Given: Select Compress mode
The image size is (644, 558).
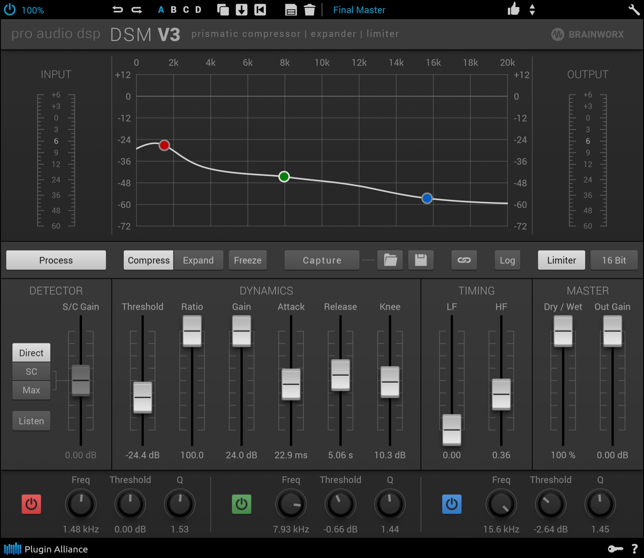Looking at the screenshot, I should tap(148, 260).
